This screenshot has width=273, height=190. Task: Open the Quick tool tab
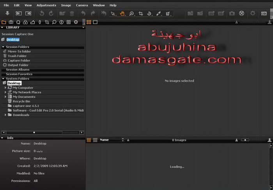coord(18,22)
